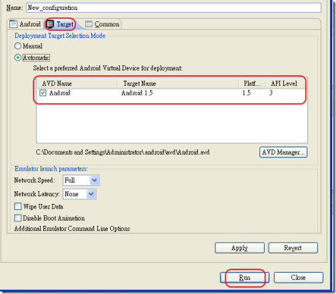The width and height of the screenshot is (336, 294).
Task: Click the Apply button
Action: (x=239, y=248)
